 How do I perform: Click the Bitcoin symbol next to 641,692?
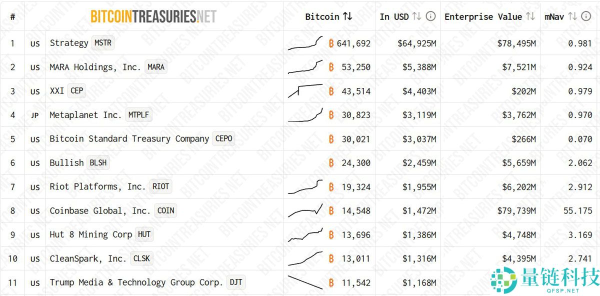click(x=330, y=43)
